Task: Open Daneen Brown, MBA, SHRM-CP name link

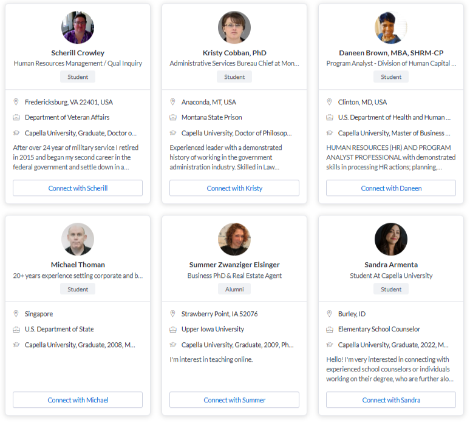Action: click(x=391, y=53)
